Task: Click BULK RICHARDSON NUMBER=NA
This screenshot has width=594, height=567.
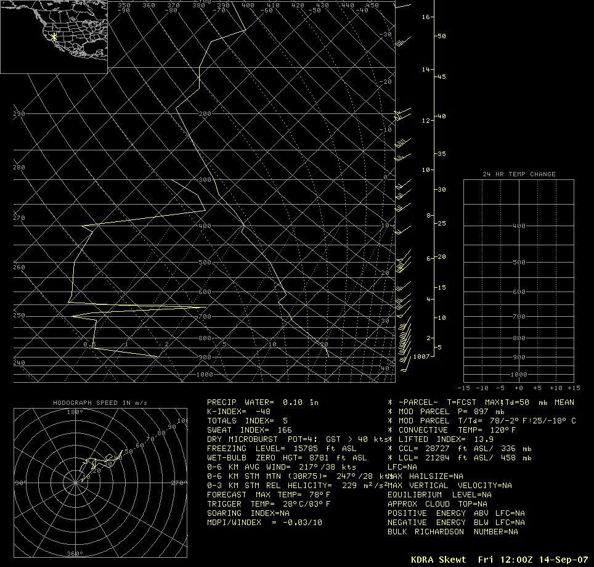Action: pos(453,532)
